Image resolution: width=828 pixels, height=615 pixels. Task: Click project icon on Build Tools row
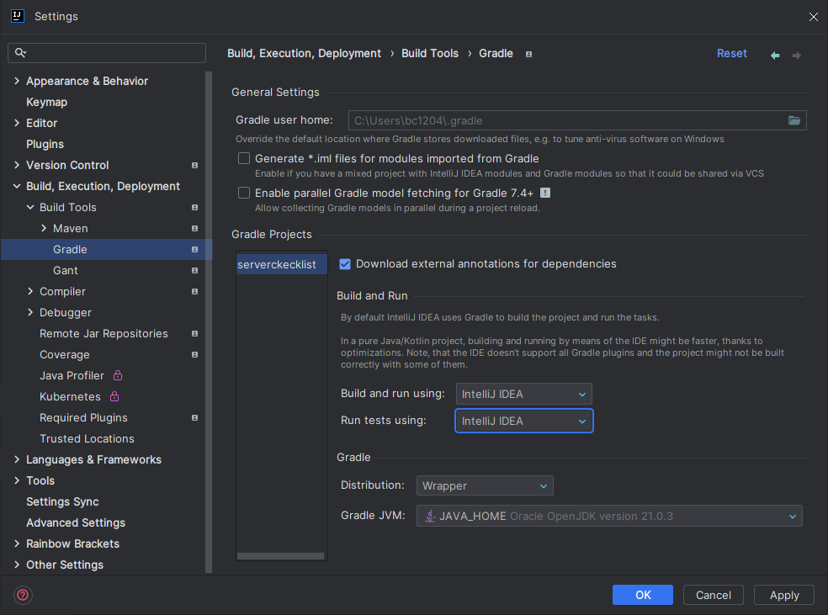[195, 208]
